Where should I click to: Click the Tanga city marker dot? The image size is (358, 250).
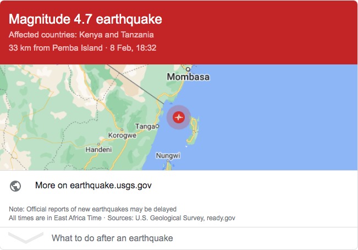pos(157,126)
